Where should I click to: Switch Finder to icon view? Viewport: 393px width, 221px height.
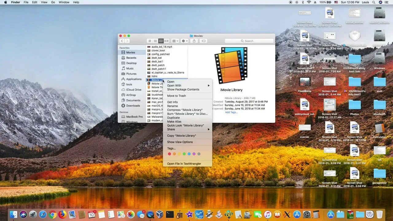[x=150, y=41]
